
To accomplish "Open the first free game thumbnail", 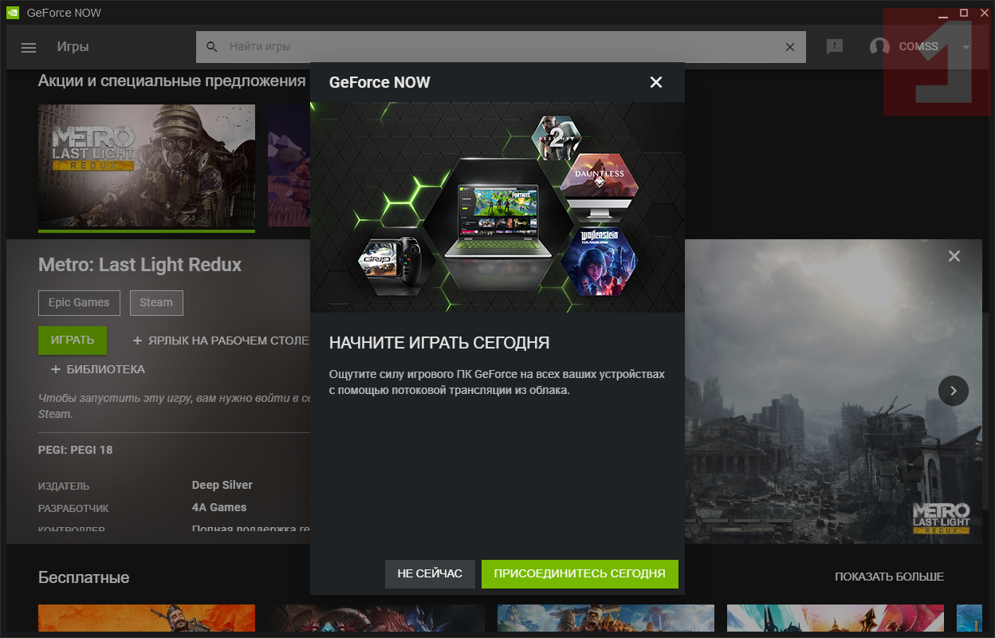I will coord(147,618).
